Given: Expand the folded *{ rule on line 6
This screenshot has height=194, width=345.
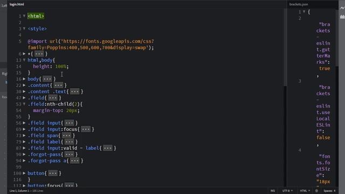Looking at the screenshot, I should [24, 53].
